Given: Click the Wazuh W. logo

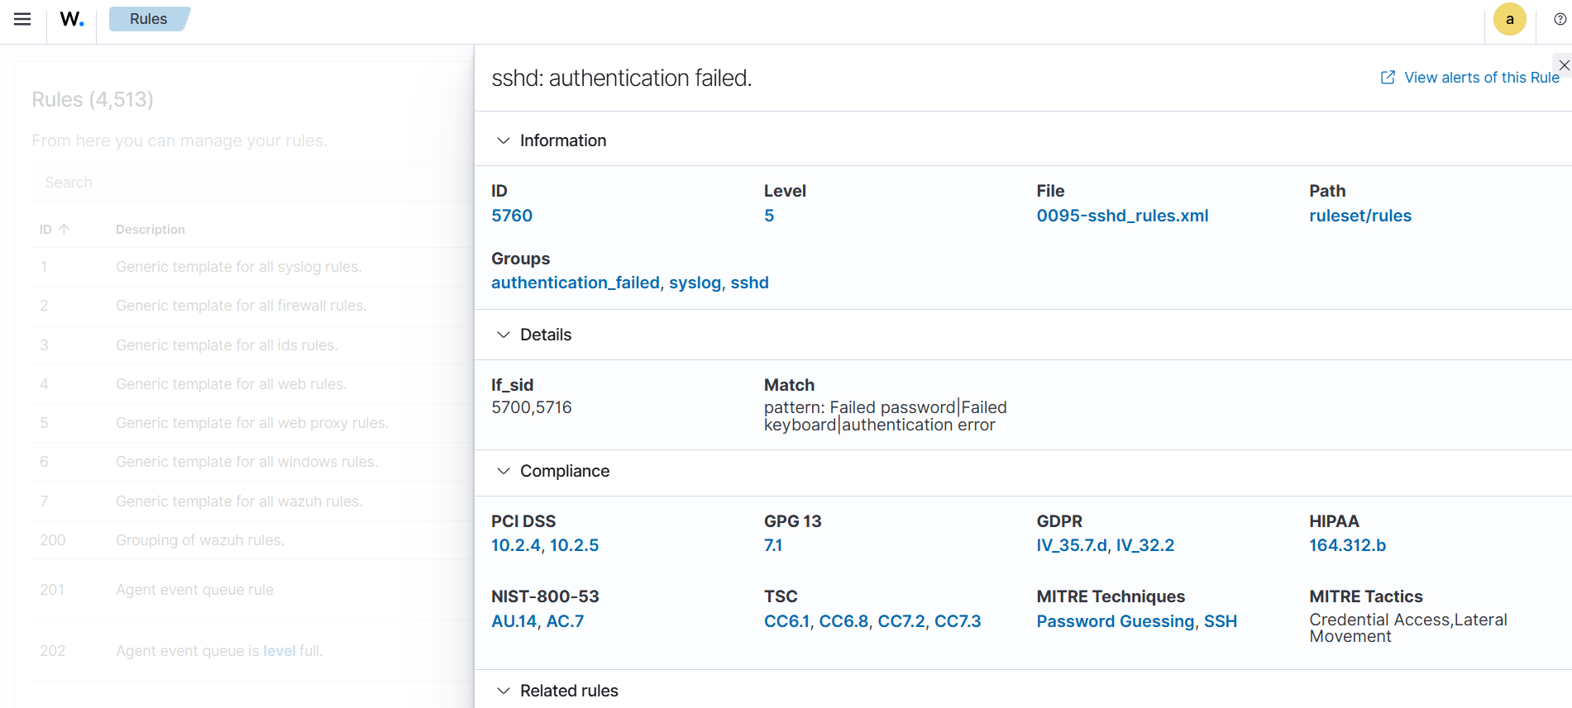Looking at the screenshot, I should click(x=72, y=19).
